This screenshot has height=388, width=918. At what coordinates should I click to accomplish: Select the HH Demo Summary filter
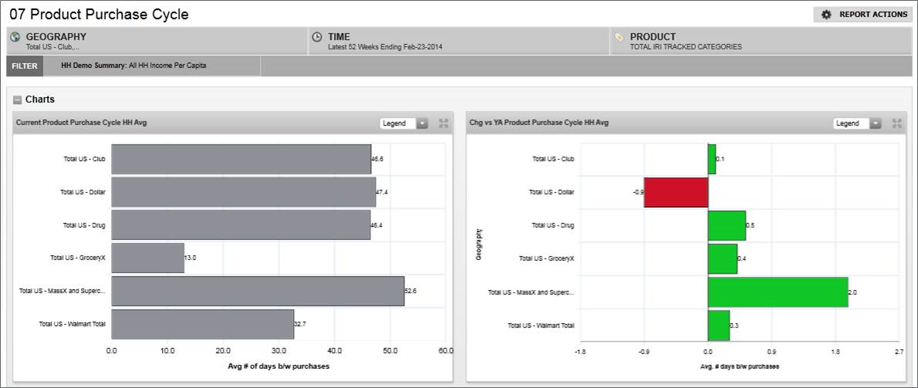point(133,66)
